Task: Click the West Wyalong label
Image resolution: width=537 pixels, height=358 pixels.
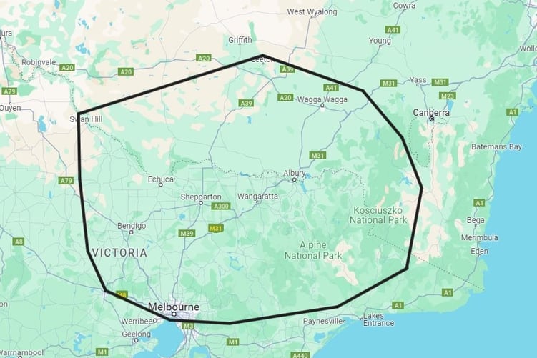Action: click(x=312, y=12)
